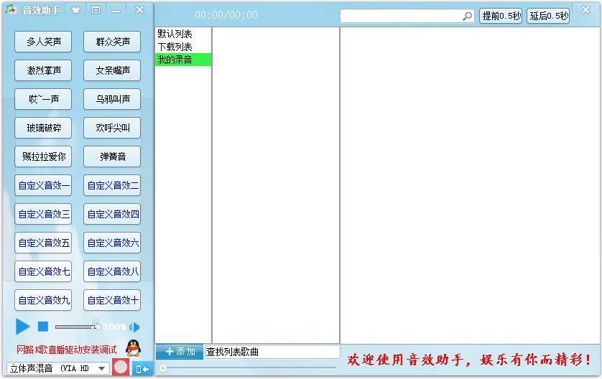Open the 网络K歌直播驱动安装调试 link
602x379 pixels.
[66, 350]
